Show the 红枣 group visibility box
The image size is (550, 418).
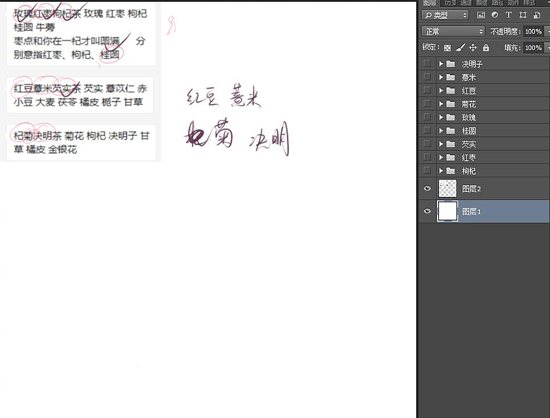click(x=427, y=157)
